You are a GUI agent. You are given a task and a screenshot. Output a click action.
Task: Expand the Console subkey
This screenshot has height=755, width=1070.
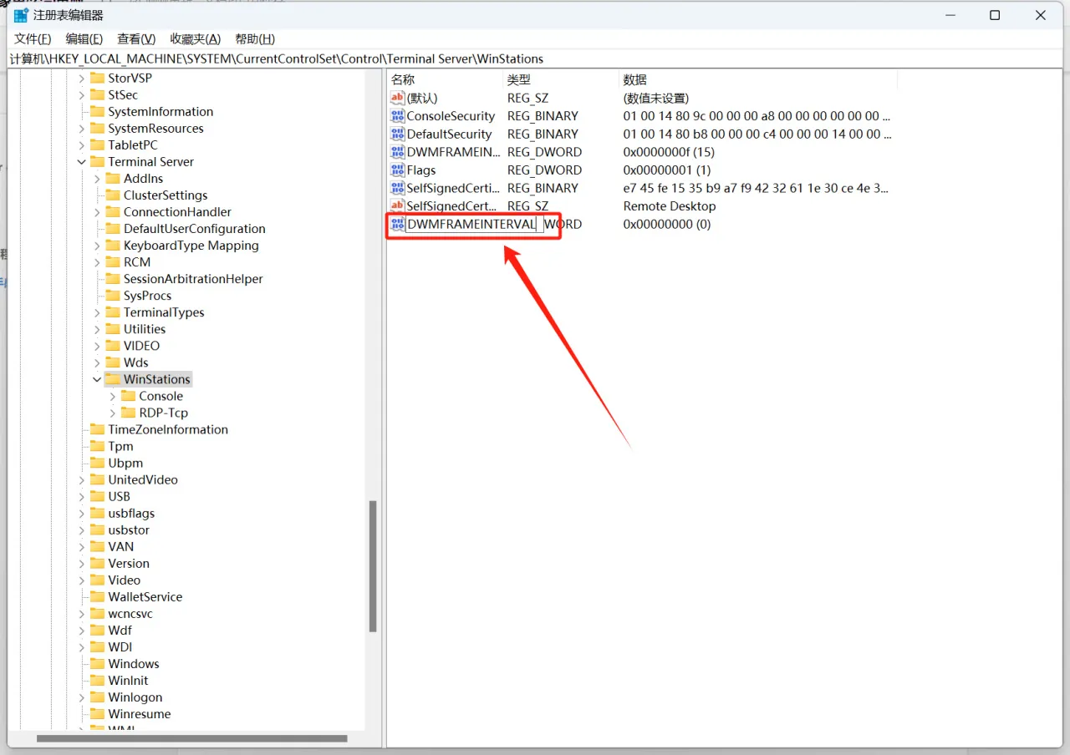pyautogui.click(x=113, y=396)
